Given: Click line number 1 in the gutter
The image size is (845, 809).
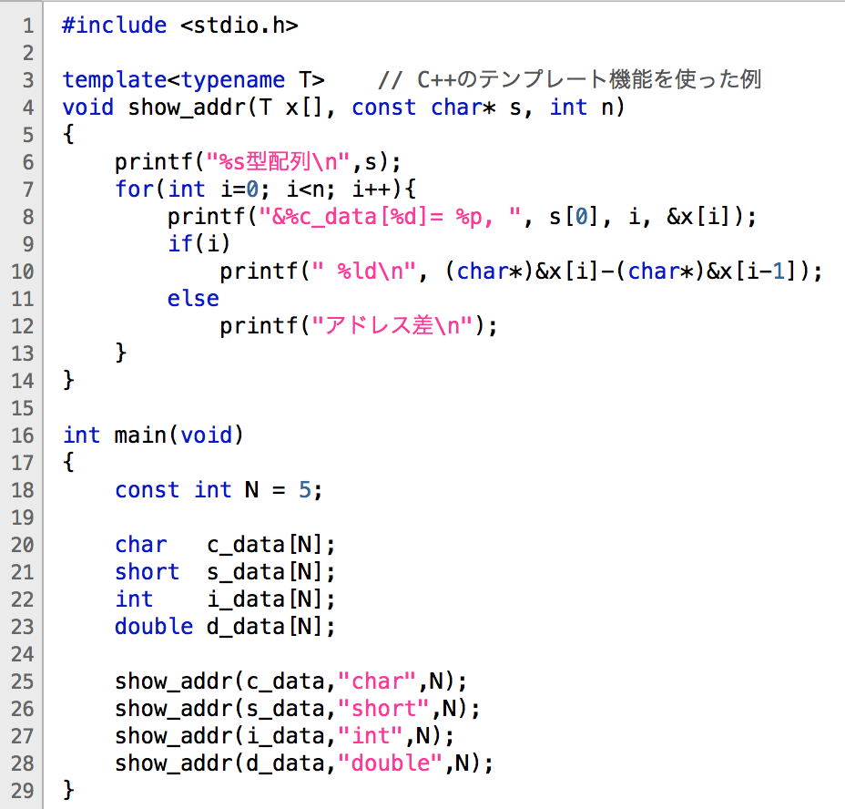Looking at the screenshot, I should [28, 26].
